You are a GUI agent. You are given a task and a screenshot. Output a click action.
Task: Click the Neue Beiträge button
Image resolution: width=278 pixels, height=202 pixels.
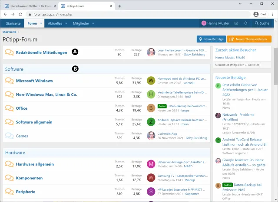[211, 39]
